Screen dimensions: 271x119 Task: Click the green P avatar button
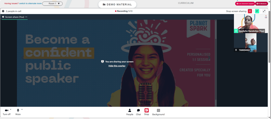pos(257,11)
